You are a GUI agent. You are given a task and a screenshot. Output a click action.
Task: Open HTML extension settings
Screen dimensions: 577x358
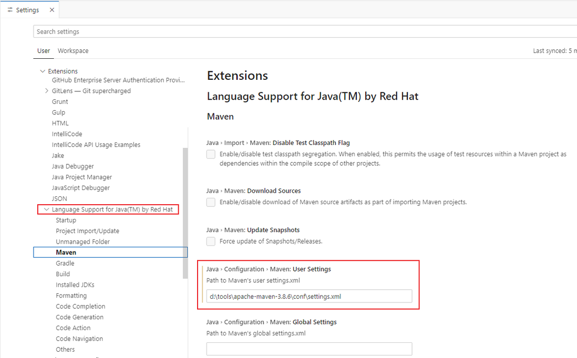[x=60, y=123]
